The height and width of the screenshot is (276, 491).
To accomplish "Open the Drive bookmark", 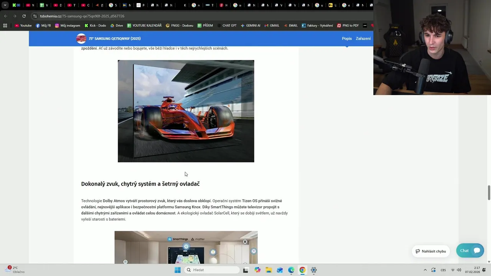I will coord(117,26).
